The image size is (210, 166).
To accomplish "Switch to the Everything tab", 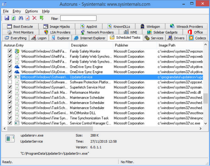I will [15, 38].
